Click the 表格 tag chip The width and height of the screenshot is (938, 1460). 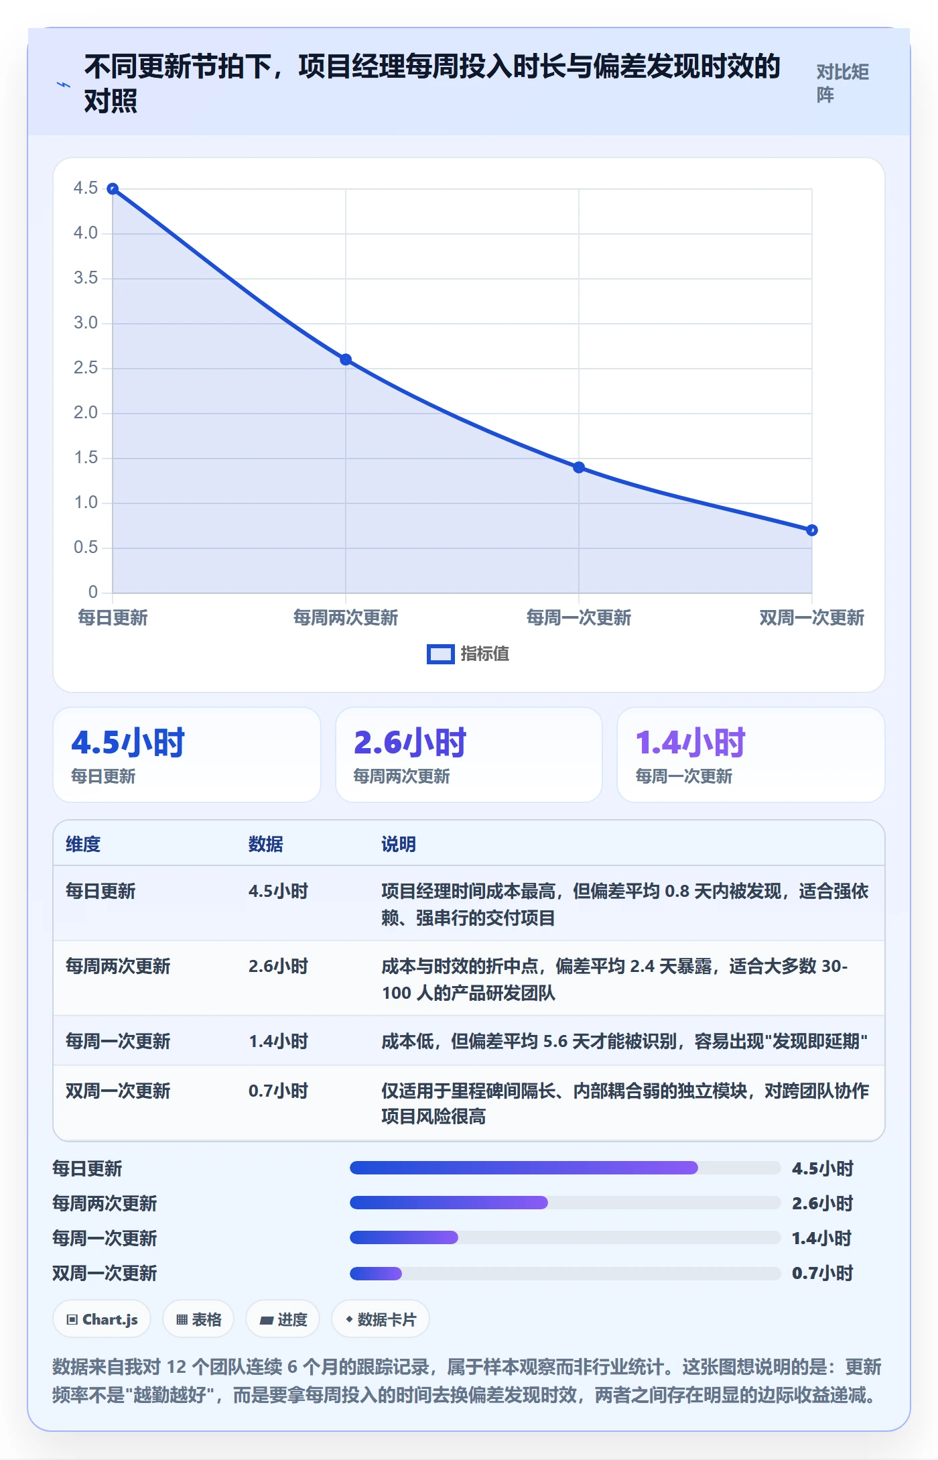point(198,1319)
